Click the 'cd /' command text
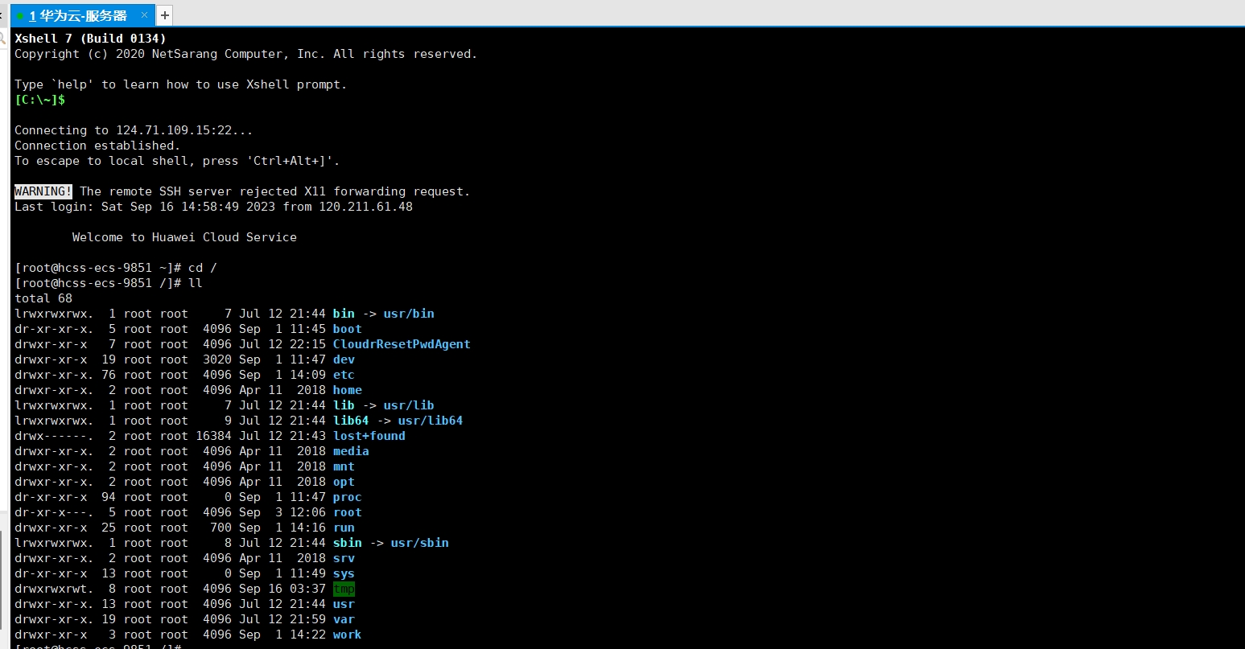 (x=203, y=268)
